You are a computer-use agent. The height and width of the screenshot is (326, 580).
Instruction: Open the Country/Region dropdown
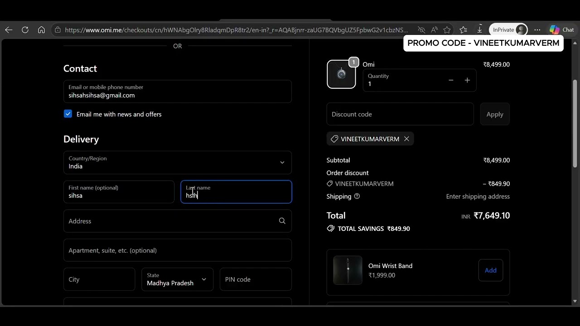[178, 163]
